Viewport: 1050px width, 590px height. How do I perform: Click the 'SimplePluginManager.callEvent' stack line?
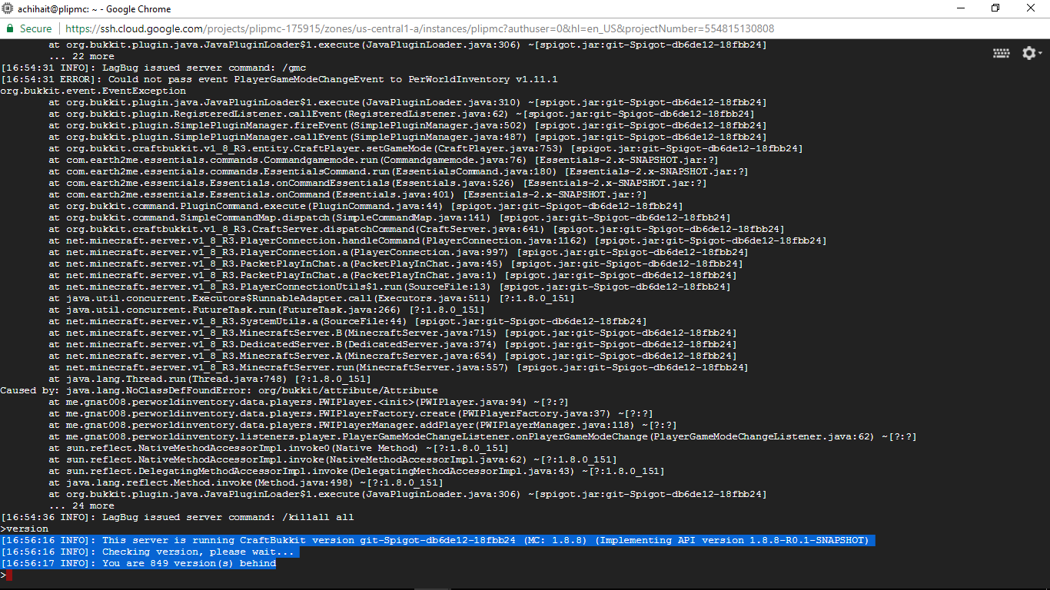pos(407,137)
